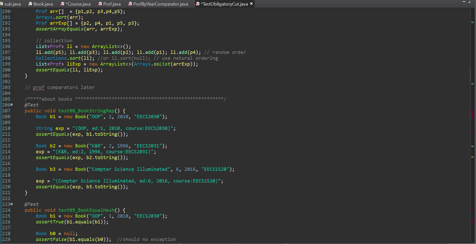476x244 pixels.
Task: Switch to the sub.java editor tab
Action: (x=11, y=4)
